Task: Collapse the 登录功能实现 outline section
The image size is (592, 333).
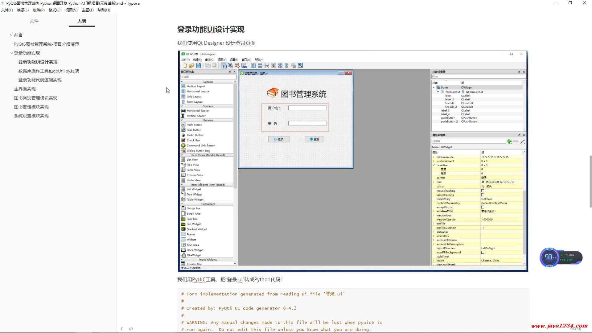Action: click(11, 53)
